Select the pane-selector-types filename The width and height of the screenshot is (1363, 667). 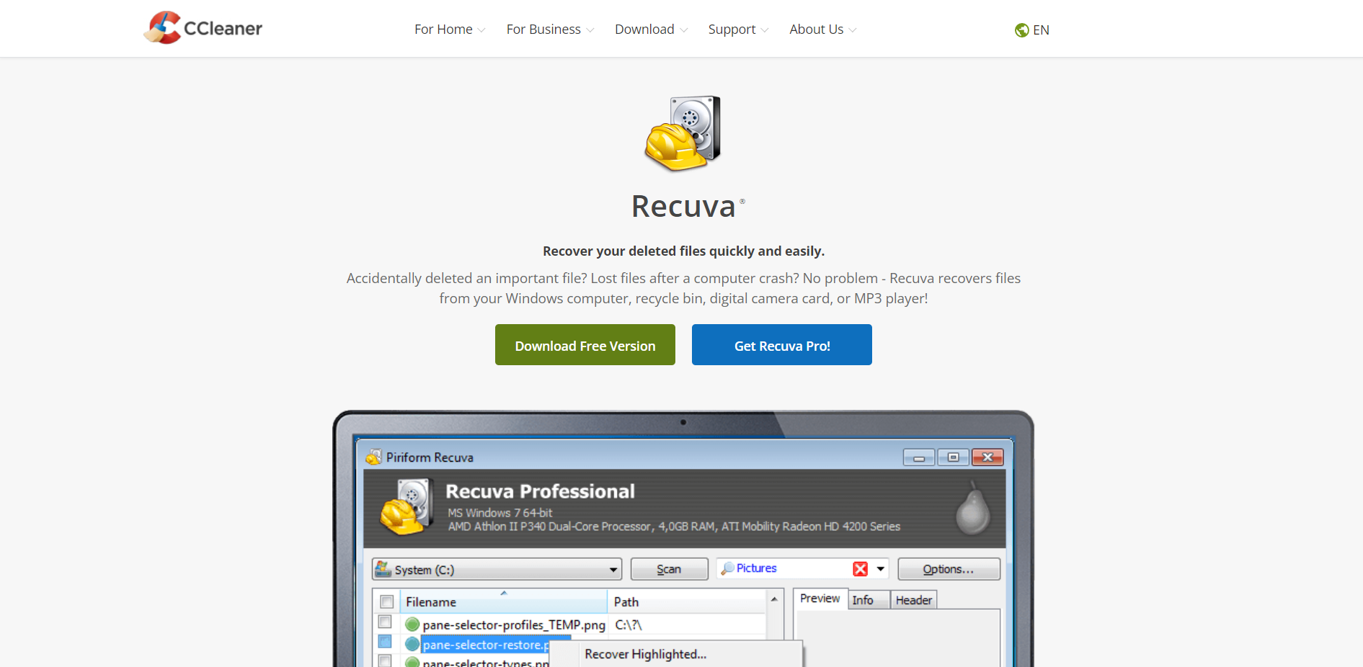[487, 662]
